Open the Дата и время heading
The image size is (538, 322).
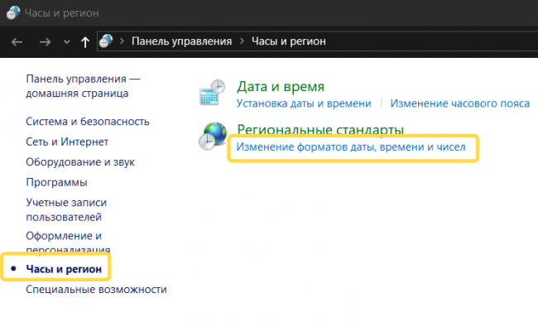(x=281, y=87)
